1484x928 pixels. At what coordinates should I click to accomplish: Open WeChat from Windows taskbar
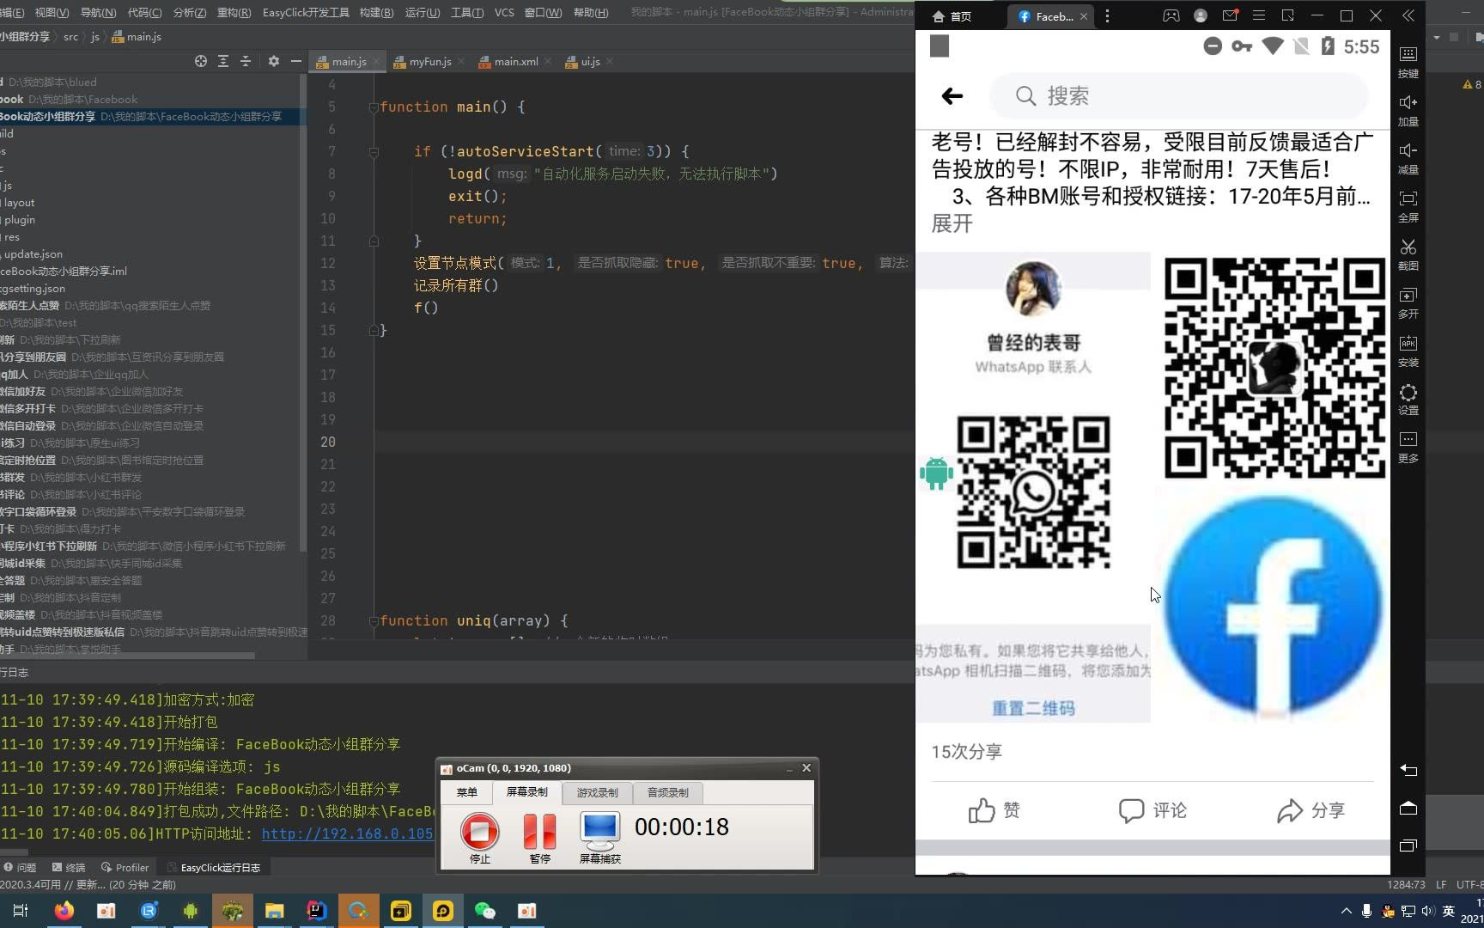[485, 911]
